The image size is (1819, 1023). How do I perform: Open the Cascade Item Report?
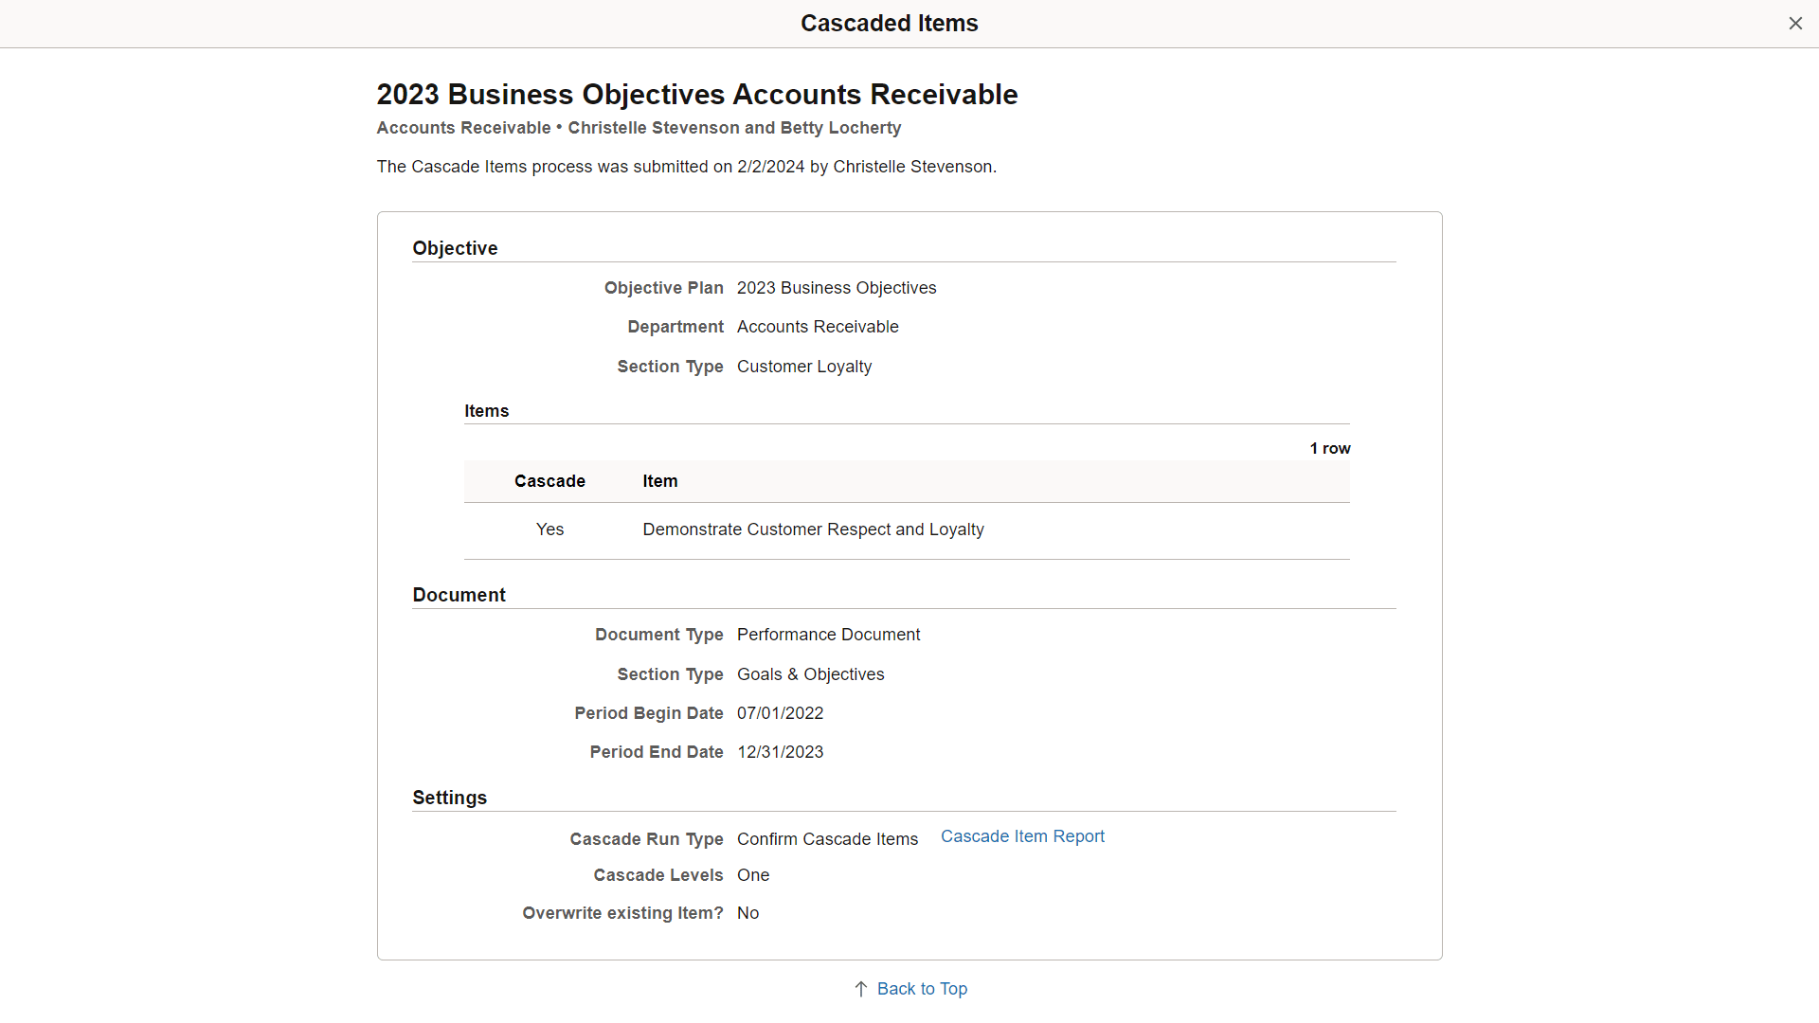(1022, 836)
